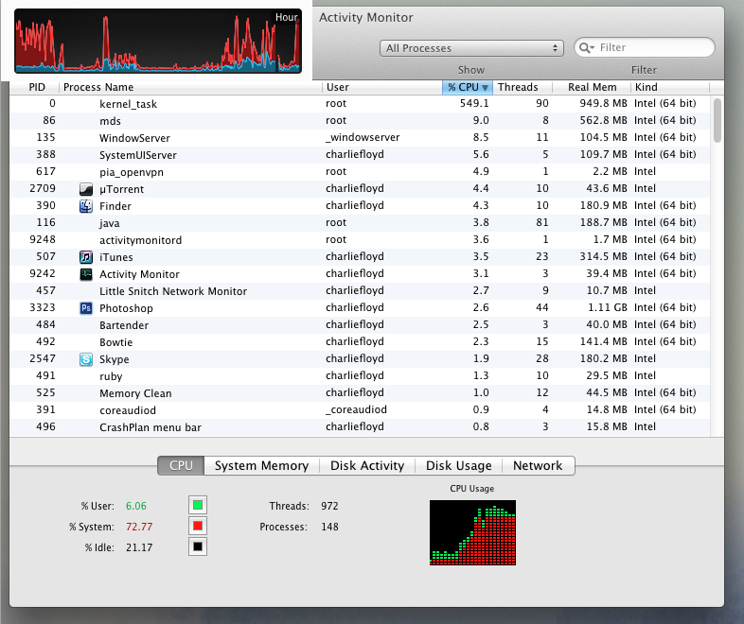Click the _windowserver user cell
744x624 pixels.
[x=363, y=137]
